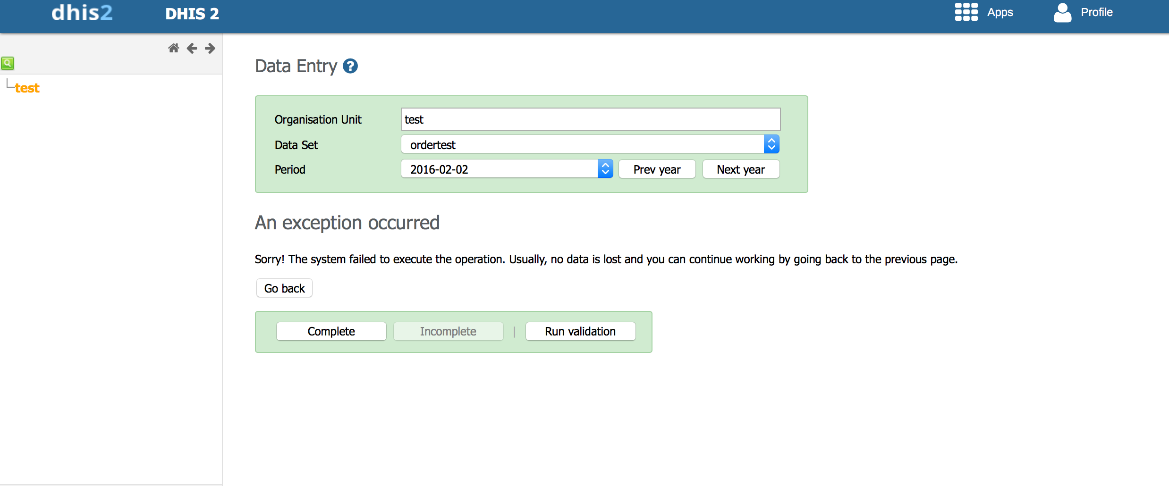Click the right arrow navigation icon
1169x486 pixels.
click(x=210, y=48)
